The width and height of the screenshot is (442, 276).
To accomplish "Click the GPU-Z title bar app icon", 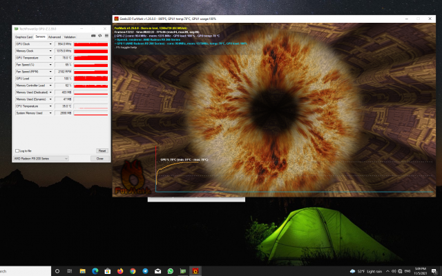I will [x=17, y=29].
